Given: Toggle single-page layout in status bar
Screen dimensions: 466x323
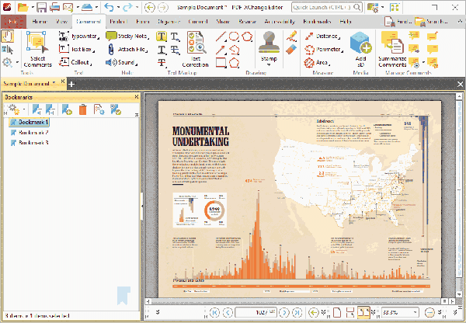Looking at the screenshot, I should point(336,312).
